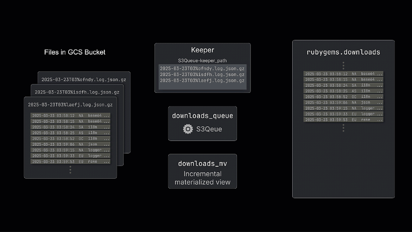412x232 pixels.
Task: Select the 03:59:33 EU logger row in laefj file
Action: pyautogui.click(x=70, y=156)
